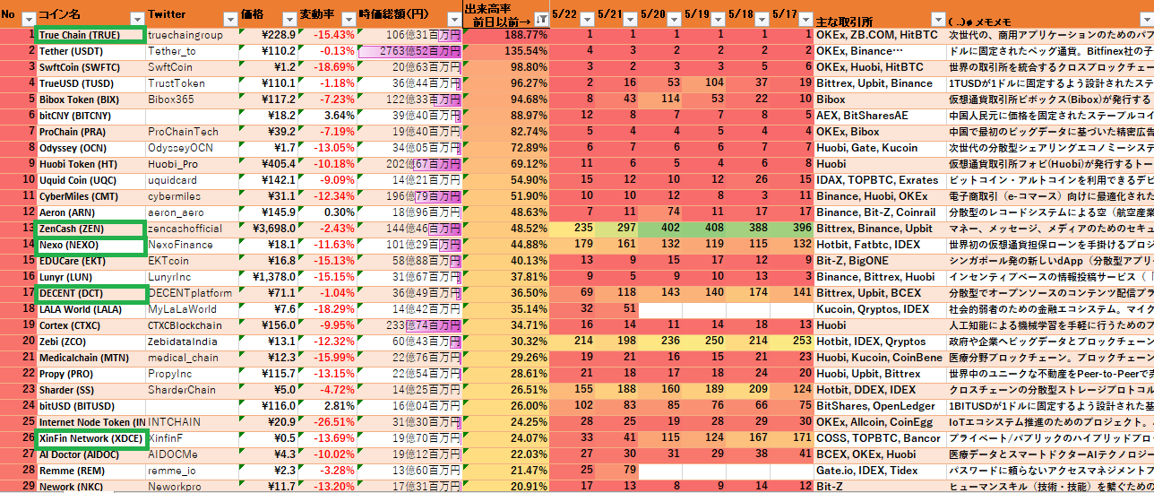Viewport: 1154px width, 493px height.
Task: Click the zencashofficial Twitter handle
Action: (189, 229)
